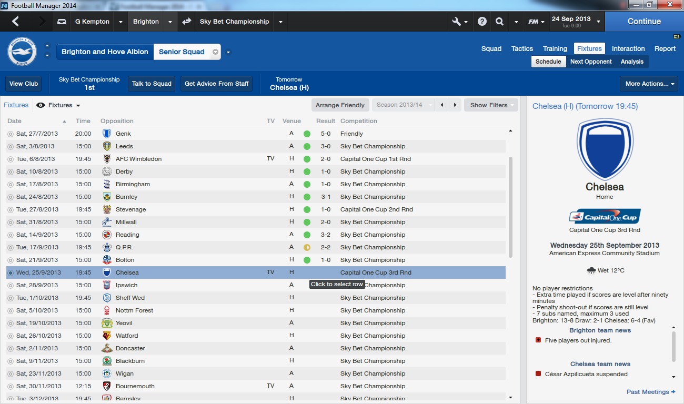This screenshot has width=684, height=404.
Task: Expand the wrench menu dropdown arrow
Action: (466, 22)
